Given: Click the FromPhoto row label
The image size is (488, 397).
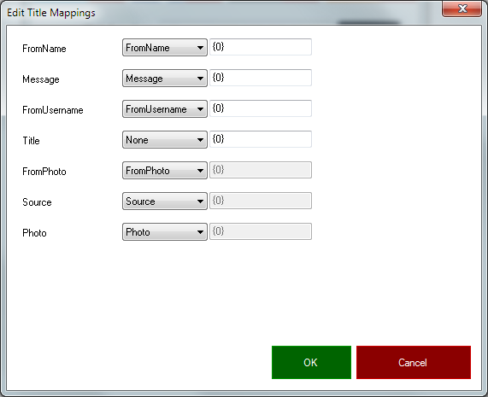Looking at the screenshot, I should coord(44,172).
